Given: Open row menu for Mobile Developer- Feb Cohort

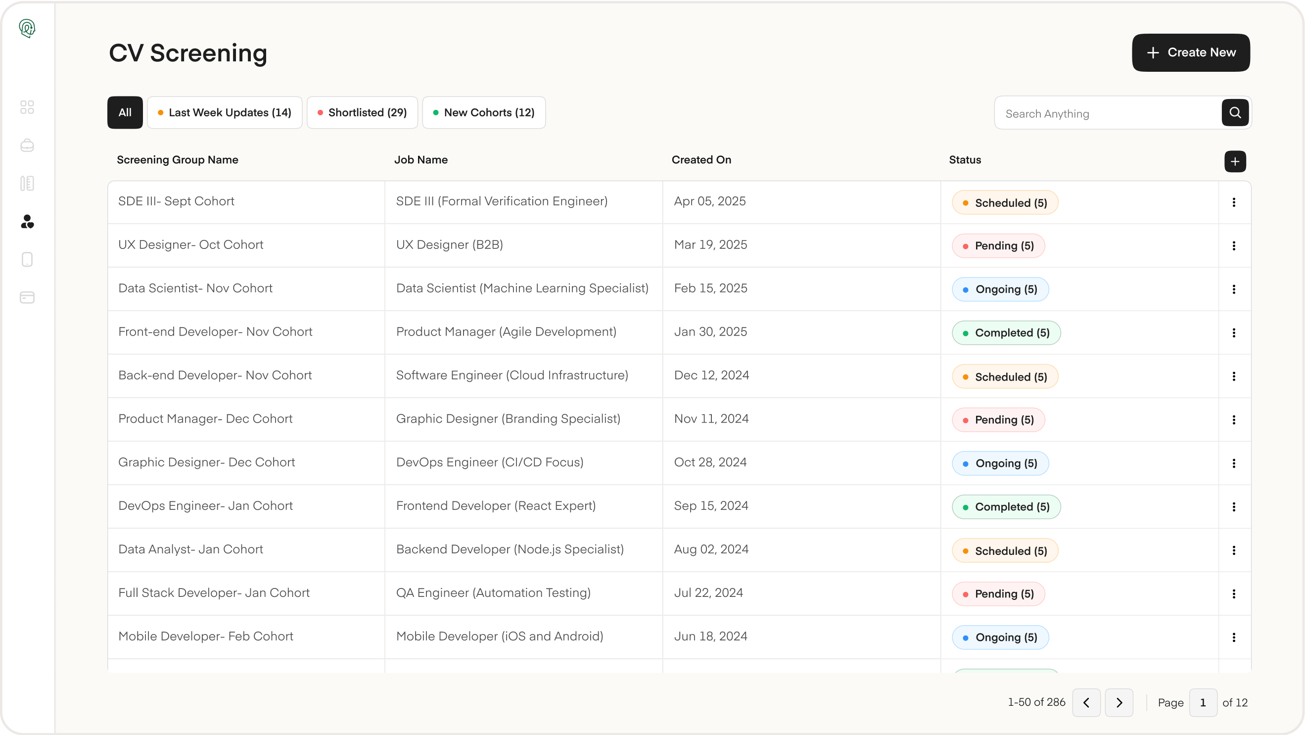Looking at the screenshot, I should pyautogui.click(x=1234, y=637).
